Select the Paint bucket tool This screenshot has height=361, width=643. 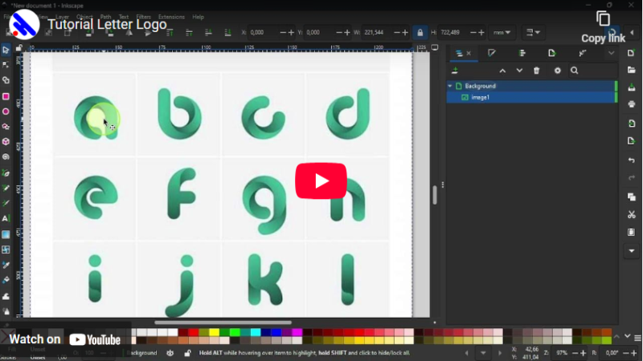click(x=6, y=280)
